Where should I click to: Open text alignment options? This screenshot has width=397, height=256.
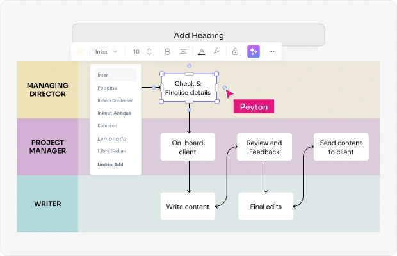click(183, 52)
